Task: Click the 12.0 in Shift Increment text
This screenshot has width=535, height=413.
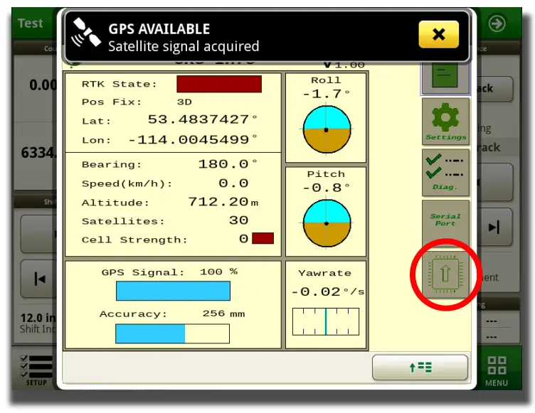Action: (38, 323)
